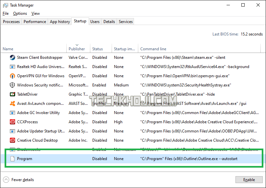This screenshot has width=266, height=188.
Task: Switch to the Services tab
Action: click(x=126, y=22)
